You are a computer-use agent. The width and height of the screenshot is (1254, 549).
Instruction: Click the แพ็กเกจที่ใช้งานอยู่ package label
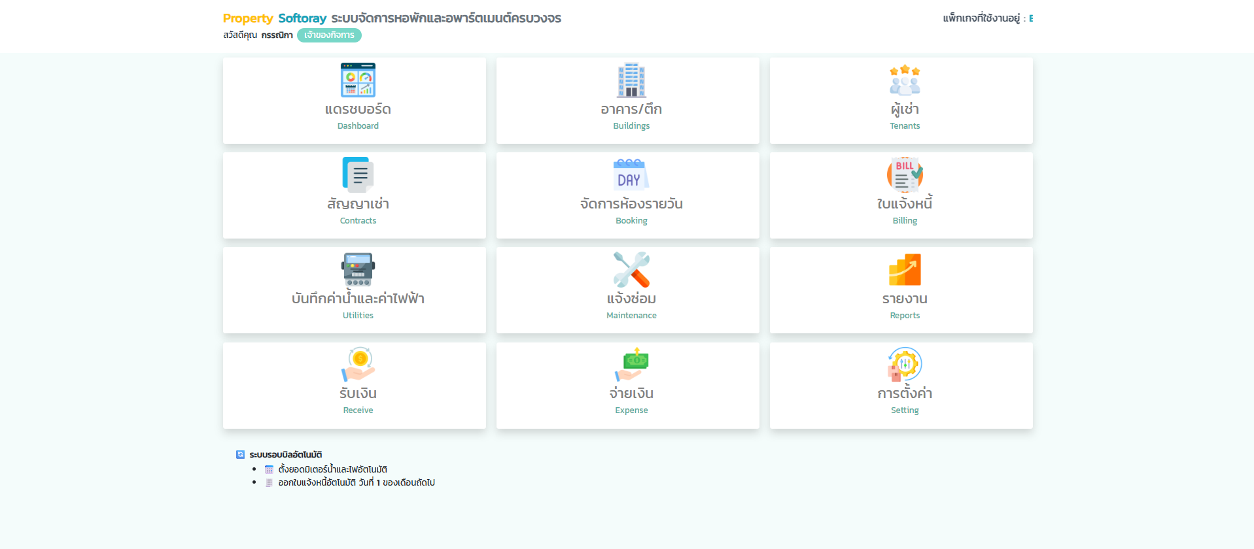point(981,18)
